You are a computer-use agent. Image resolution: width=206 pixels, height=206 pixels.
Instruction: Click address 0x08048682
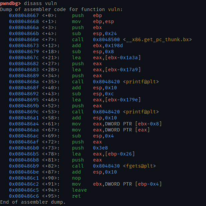(x=24, y=64)
